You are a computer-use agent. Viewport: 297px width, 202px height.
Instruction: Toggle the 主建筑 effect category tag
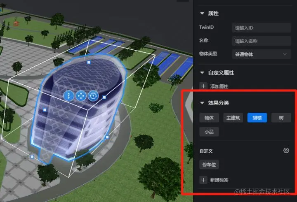[x=233, y=118]
